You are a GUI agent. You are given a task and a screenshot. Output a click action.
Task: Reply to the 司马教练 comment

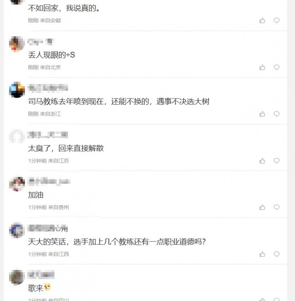(277, 114)
